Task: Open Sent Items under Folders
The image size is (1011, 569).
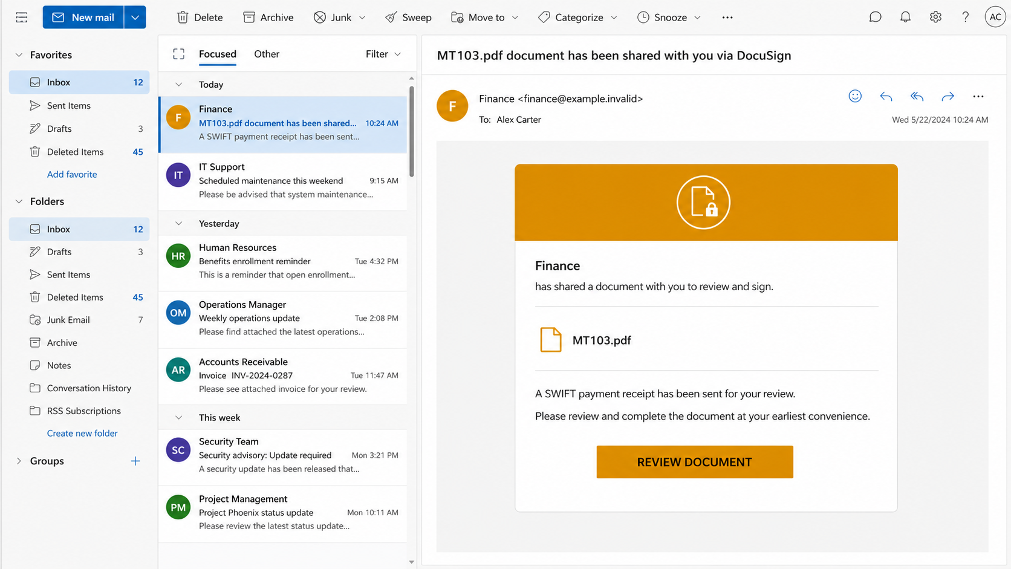Action: coord(79,275)
